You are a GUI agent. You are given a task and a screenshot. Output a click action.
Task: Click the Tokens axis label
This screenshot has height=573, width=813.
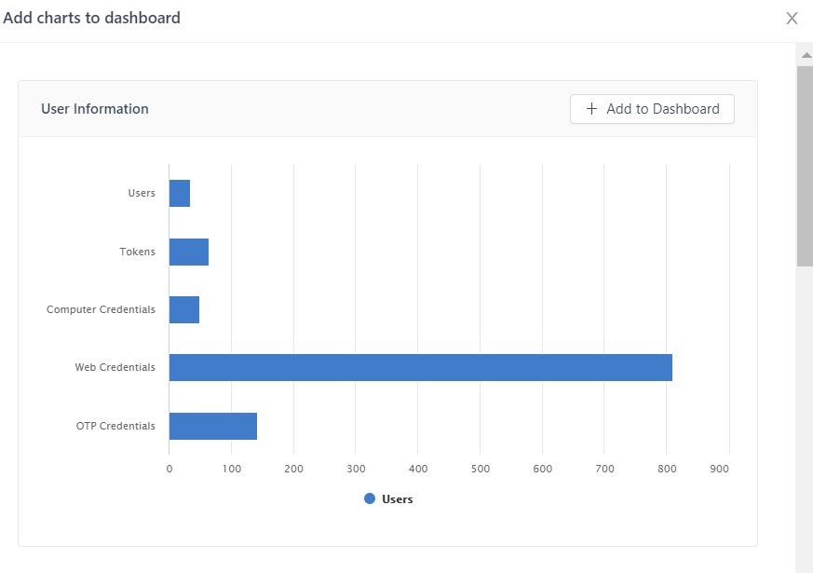[137, 252]
